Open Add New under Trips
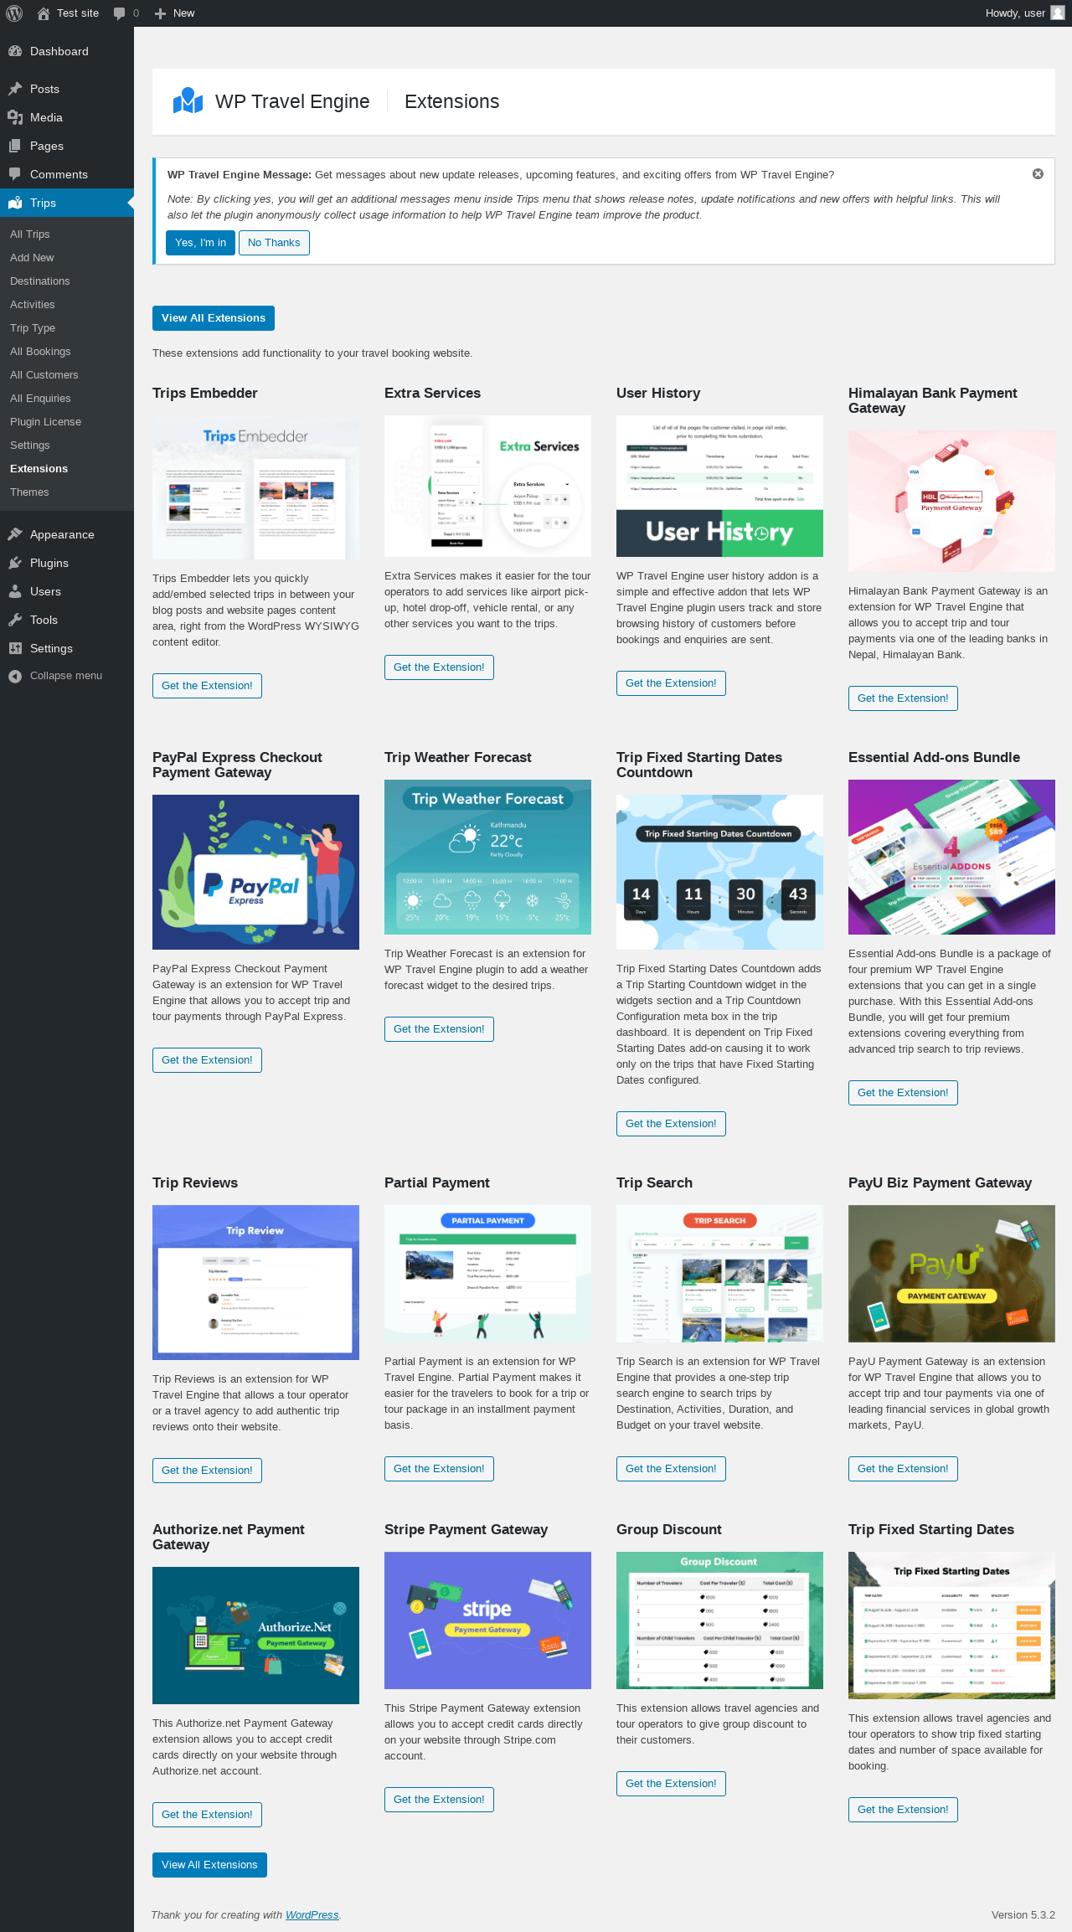 click(32, 258)
